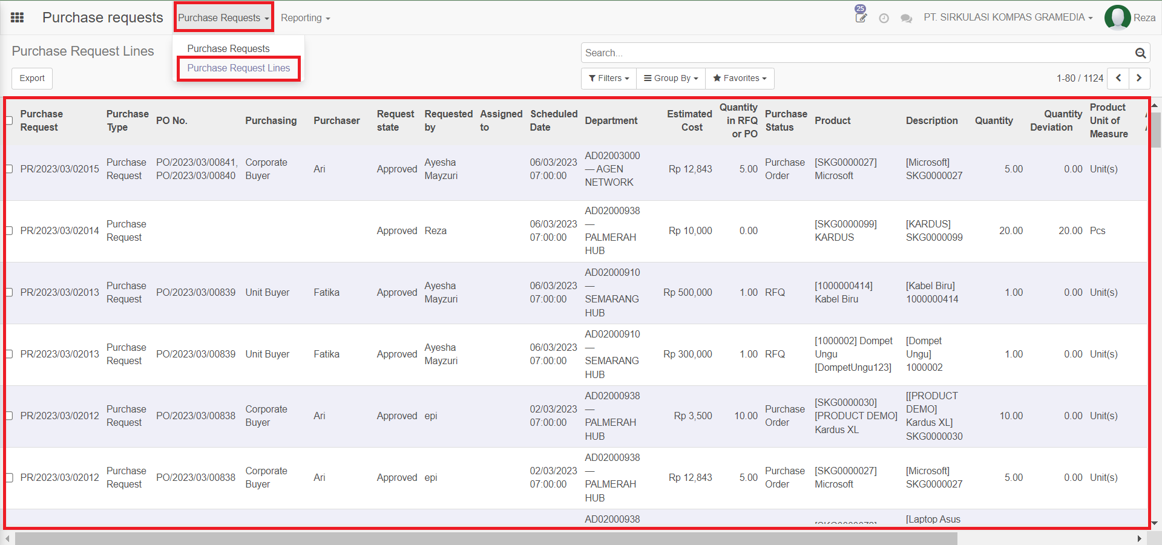The image size is (1162, 545).
Task: Click the [Dompet Ungu] 1000002 description cell
Action: pyautogui.click(x=925, y=354)
